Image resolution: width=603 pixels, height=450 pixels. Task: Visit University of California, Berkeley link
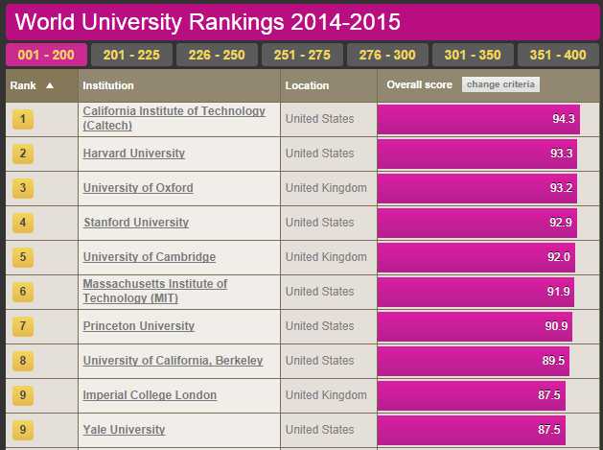[174, 361]
